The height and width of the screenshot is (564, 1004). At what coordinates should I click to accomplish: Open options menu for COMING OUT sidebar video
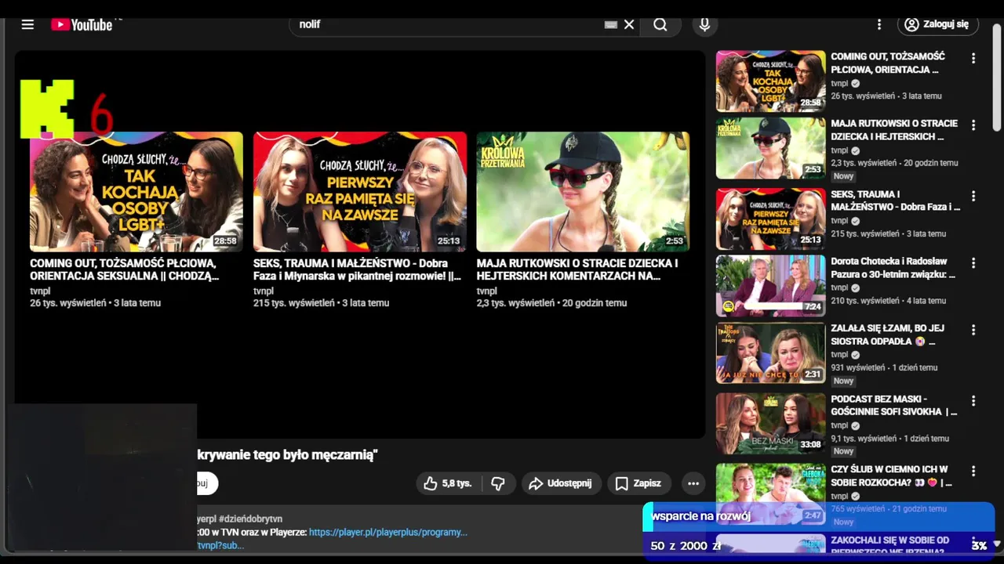[973, 58]
